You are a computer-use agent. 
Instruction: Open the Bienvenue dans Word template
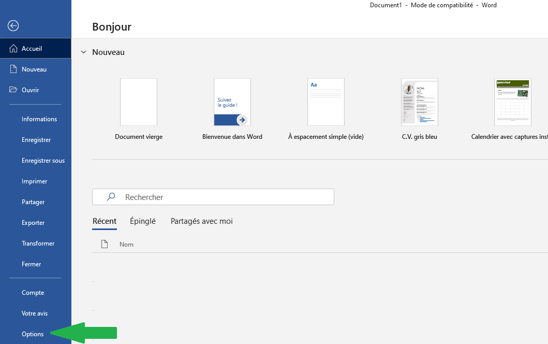232,102
